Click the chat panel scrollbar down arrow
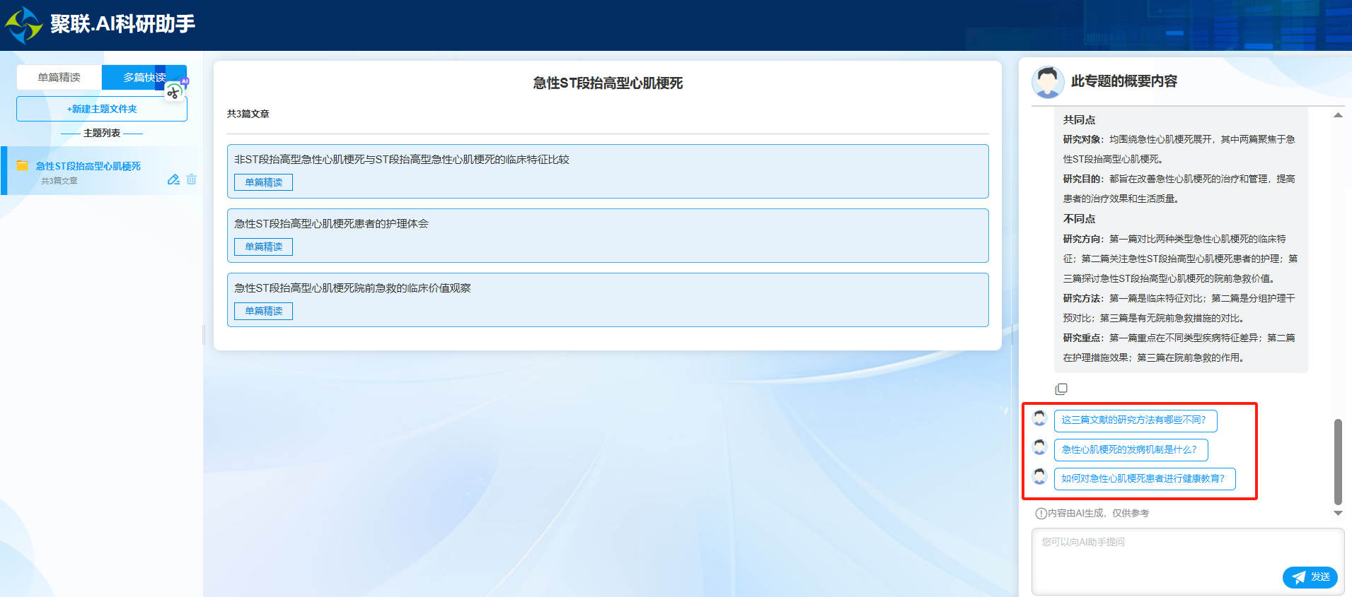 tap(1338, 514)
